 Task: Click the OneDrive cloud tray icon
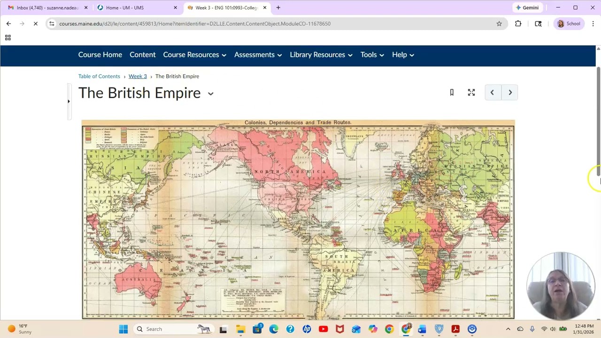[x=520, y=329]
